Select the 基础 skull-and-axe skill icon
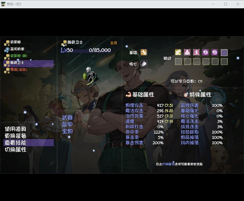 144,53
